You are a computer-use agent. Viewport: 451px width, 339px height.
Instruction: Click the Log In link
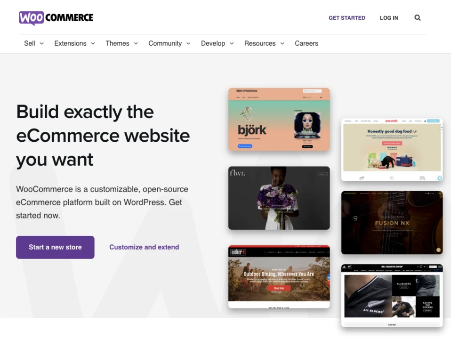(x=389, y=18)
